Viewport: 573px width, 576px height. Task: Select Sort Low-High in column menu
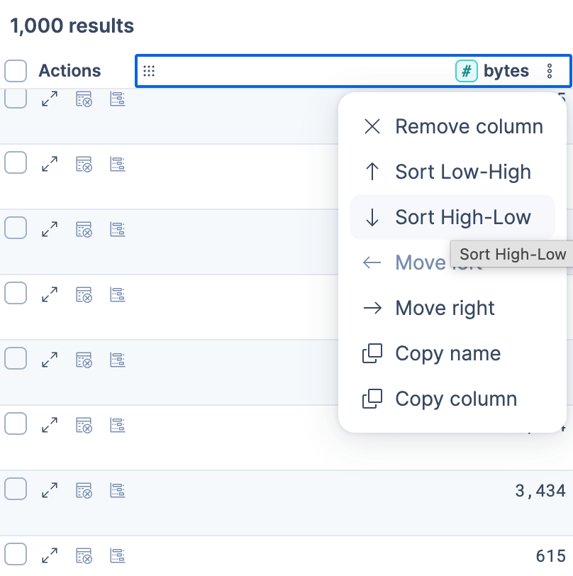click(x=452, y=172)
